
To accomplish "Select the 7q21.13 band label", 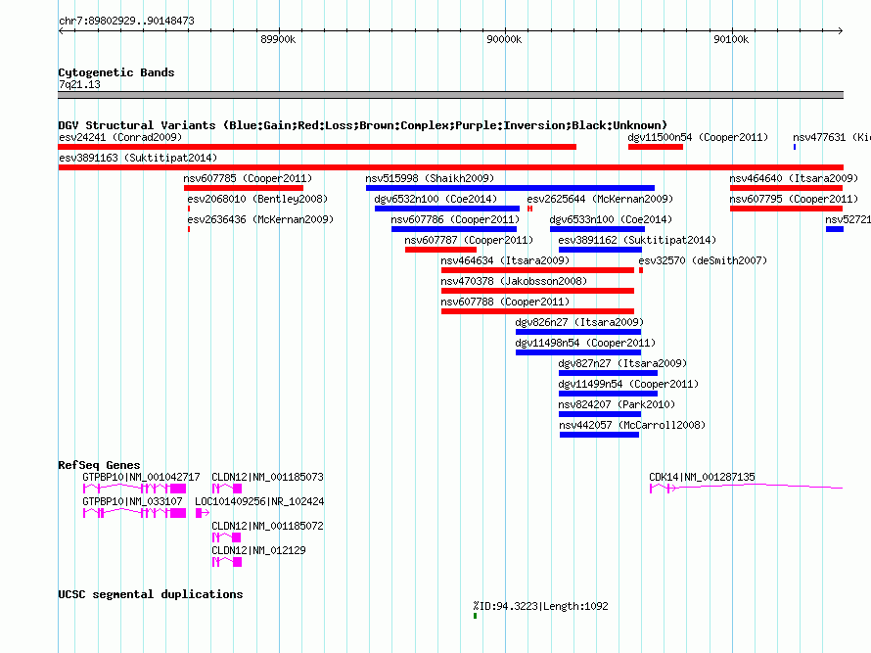I will pos(79,84).
